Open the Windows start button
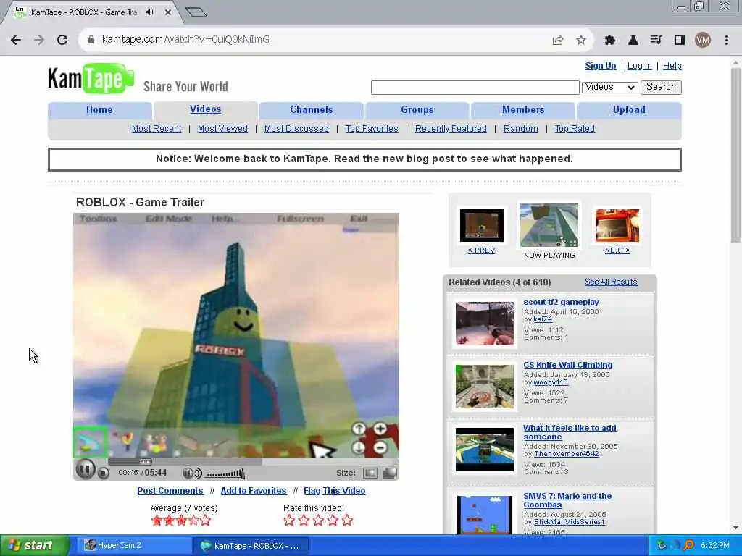 (x=34, y=546)
